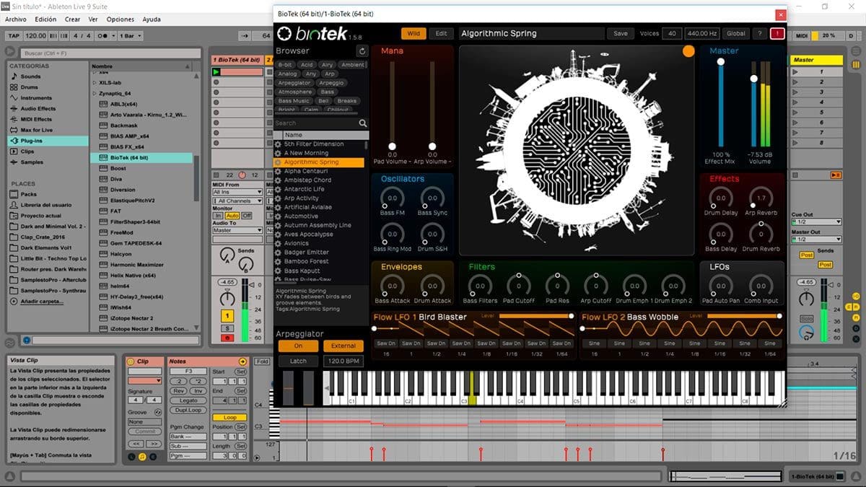The width and height of the screenshot is (866, 487).
Task: Select the Instruments category
Action: point(36,98)
